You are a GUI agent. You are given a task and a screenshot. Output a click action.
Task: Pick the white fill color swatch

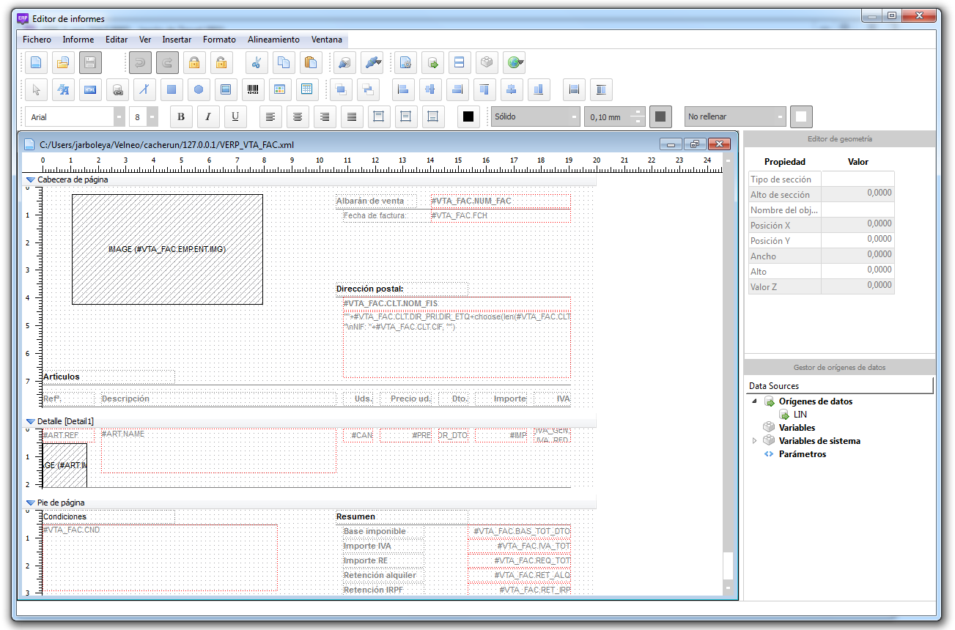point(801,116)
